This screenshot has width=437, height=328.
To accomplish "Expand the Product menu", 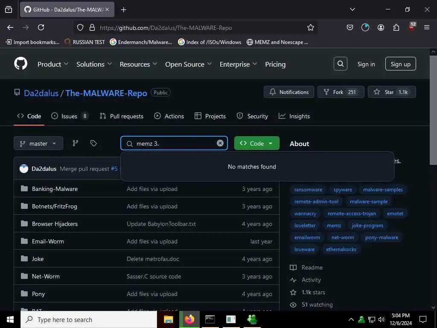I will coord(53,64).
